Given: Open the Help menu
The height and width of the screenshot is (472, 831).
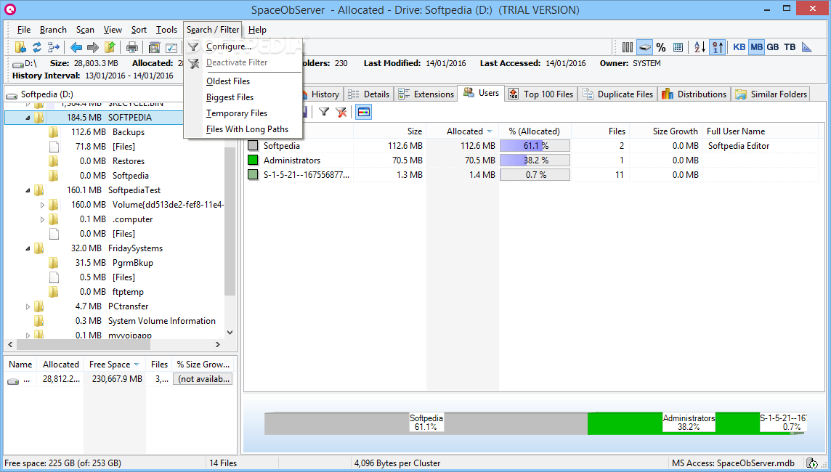Looking at the screenshot, I should pyautogui.click(x=257, y=30).
